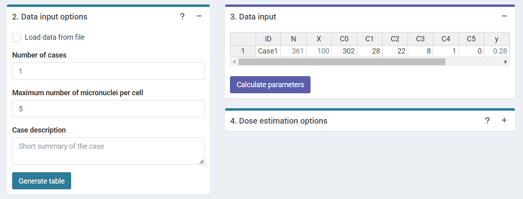Click the Generate table button

41,181
